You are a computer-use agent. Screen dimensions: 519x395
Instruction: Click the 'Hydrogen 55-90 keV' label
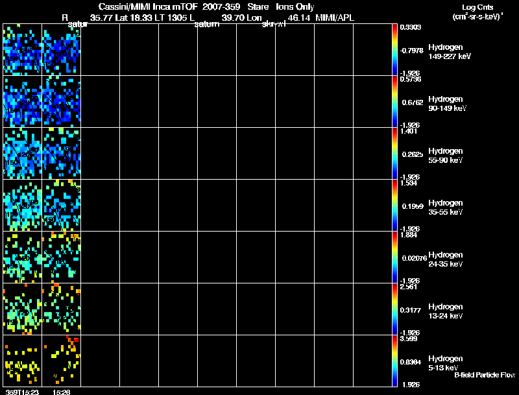446,156
